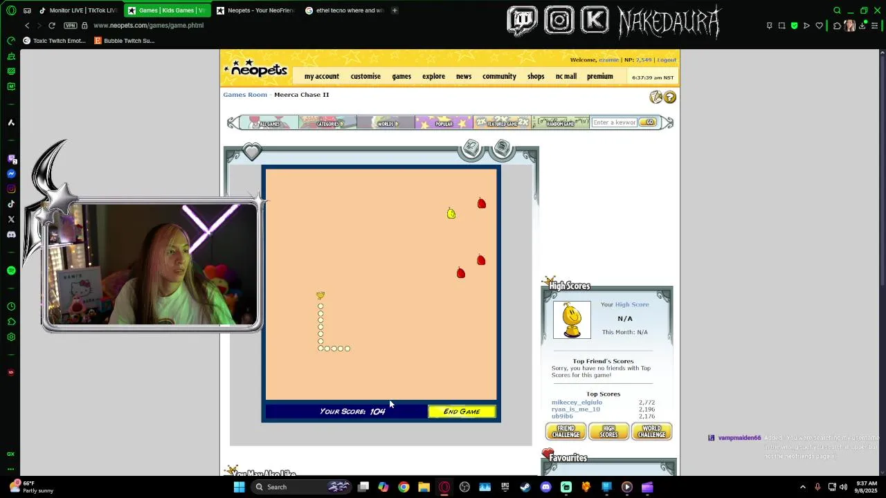Open Steam from the taskbar
Image resolution: width=886 pixels, height=498 pixels.
pos(525,487)
